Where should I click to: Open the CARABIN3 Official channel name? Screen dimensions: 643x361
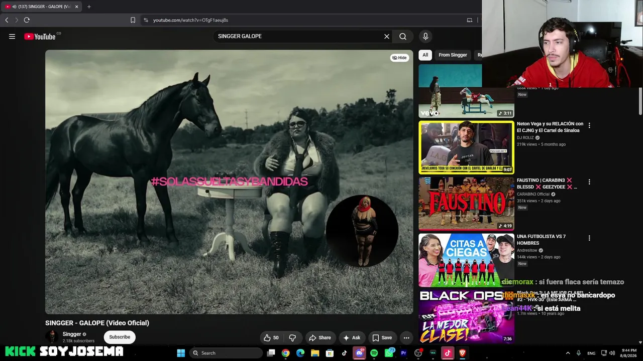coord(533,194)
